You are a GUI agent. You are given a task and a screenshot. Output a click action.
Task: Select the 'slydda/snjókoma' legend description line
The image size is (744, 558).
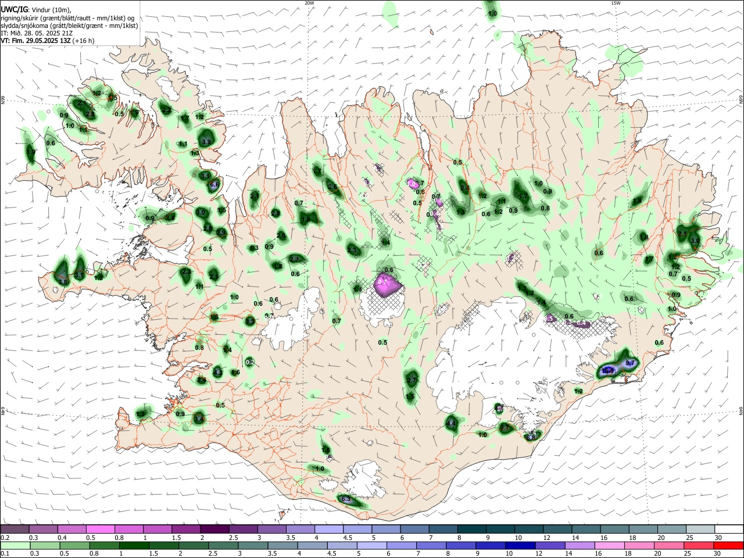pos(69,26)
